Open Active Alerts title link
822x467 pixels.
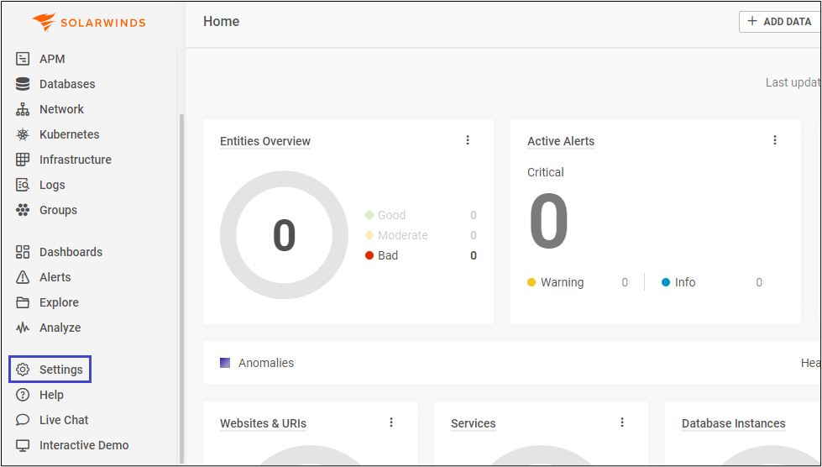coord(561,141)
